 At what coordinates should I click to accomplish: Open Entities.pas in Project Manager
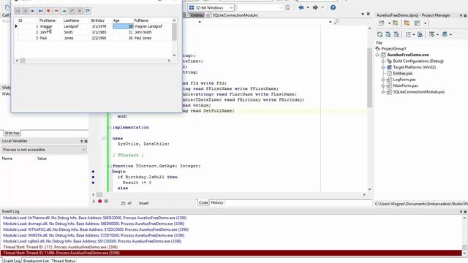[403, 73]
